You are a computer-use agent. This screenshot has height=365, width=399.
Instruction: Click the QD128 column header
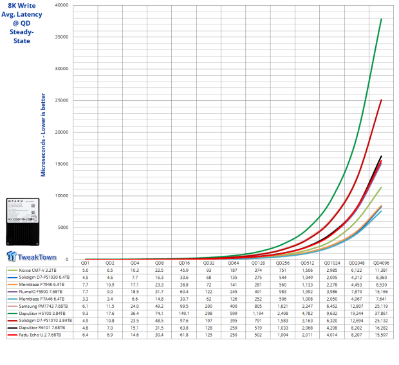(258, 263)
